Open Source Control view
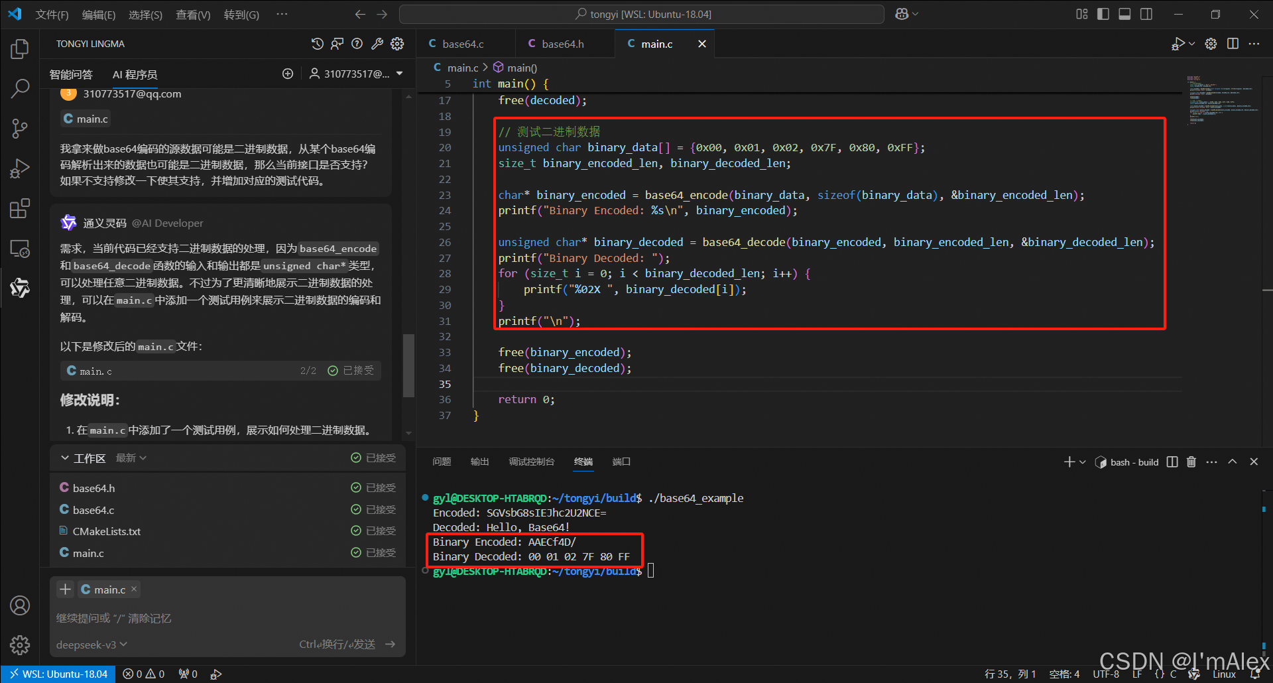Screen dimensions: 1273x683 (x=20, y=129)
